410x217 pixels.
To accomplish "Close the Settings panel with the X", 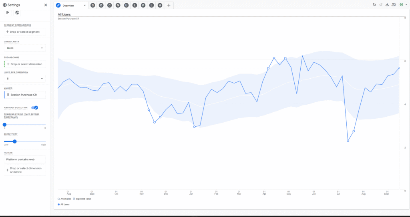I will point(45,5).
